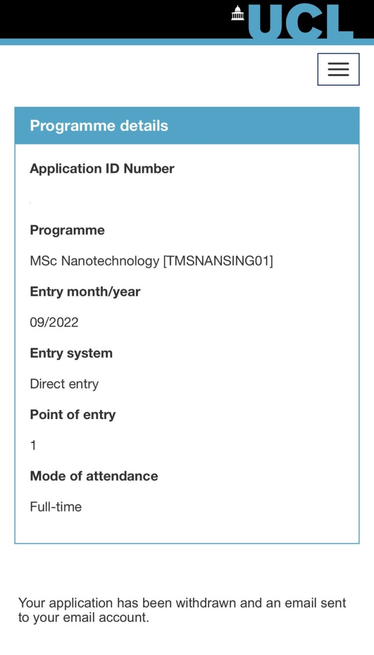The height and width of the screenshot is (655, 374).
Task: Click the UCL logo lettering
Action: click(x=300, y=21)
